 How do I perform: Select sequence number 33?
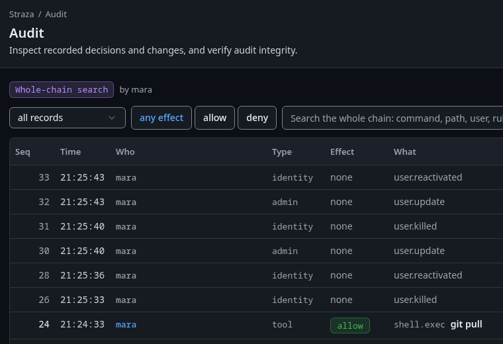[x=44, y=177]
